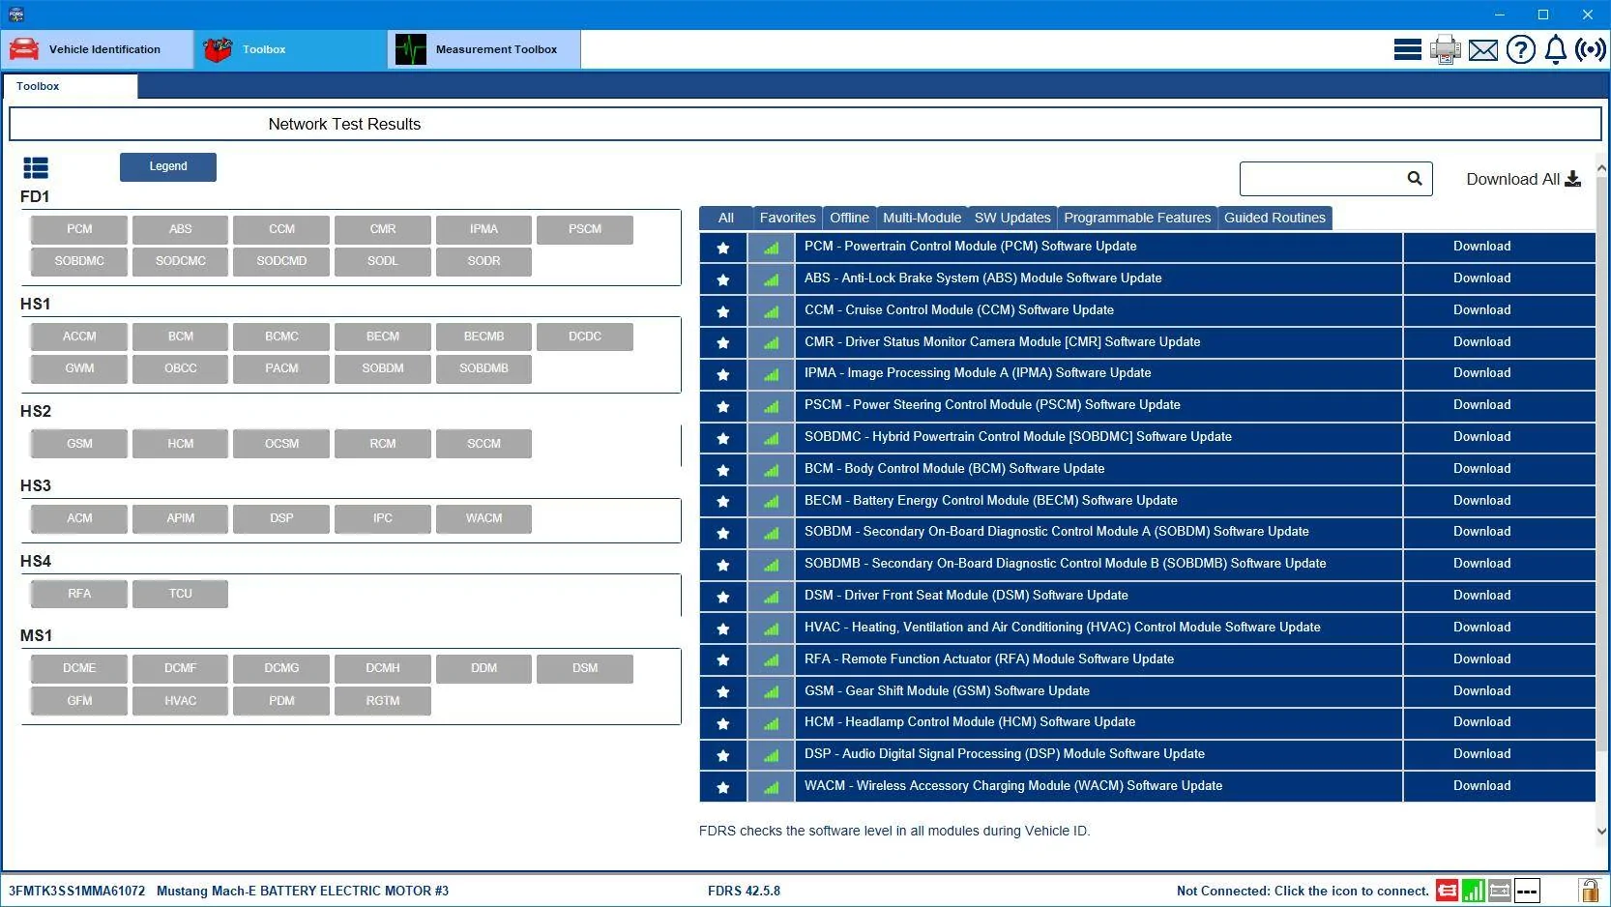
Task: Click the dashed voltage readout box
Action: pyautogui.click(x=1527, y=891)
